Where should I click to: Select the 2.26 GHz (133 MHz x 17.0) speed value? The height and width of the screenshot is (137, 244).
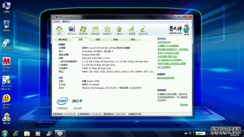click(x=96, y=58)
